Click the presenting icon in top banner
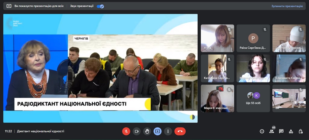The height and width of the screenshot is (140, 309). 9,6
